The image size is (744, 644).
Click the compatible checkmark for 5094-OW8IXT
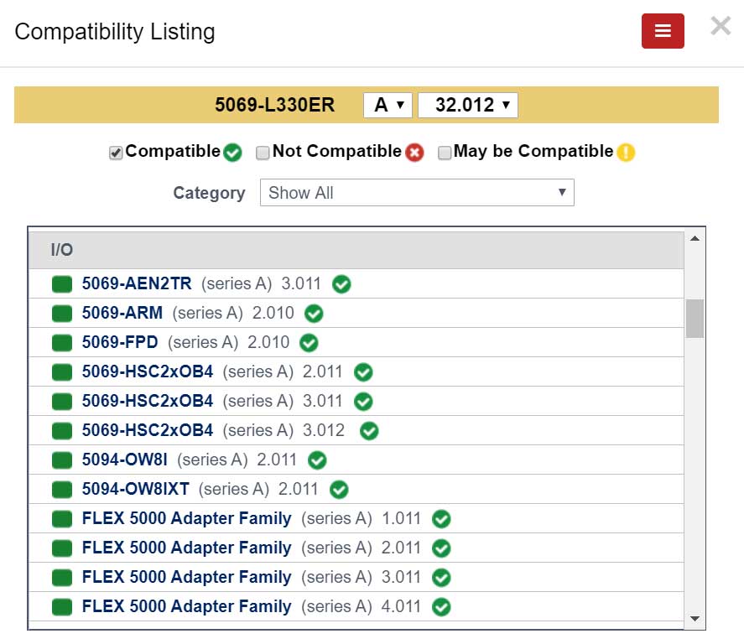pos(339,490)
